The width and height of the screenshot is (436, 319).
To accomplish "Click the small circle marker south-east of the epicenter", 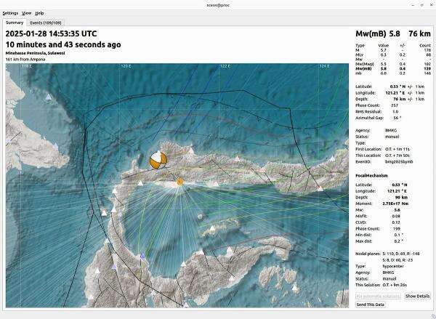I will [x=200, y=216].
